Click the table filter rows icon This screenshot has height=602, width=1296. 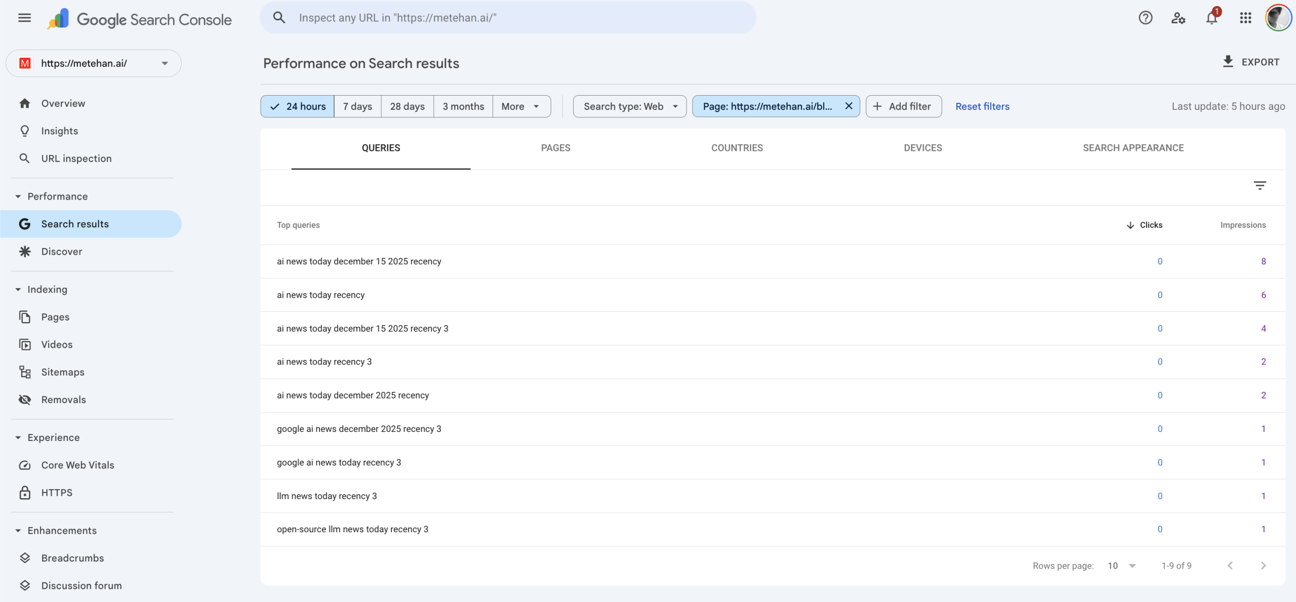1260,185
